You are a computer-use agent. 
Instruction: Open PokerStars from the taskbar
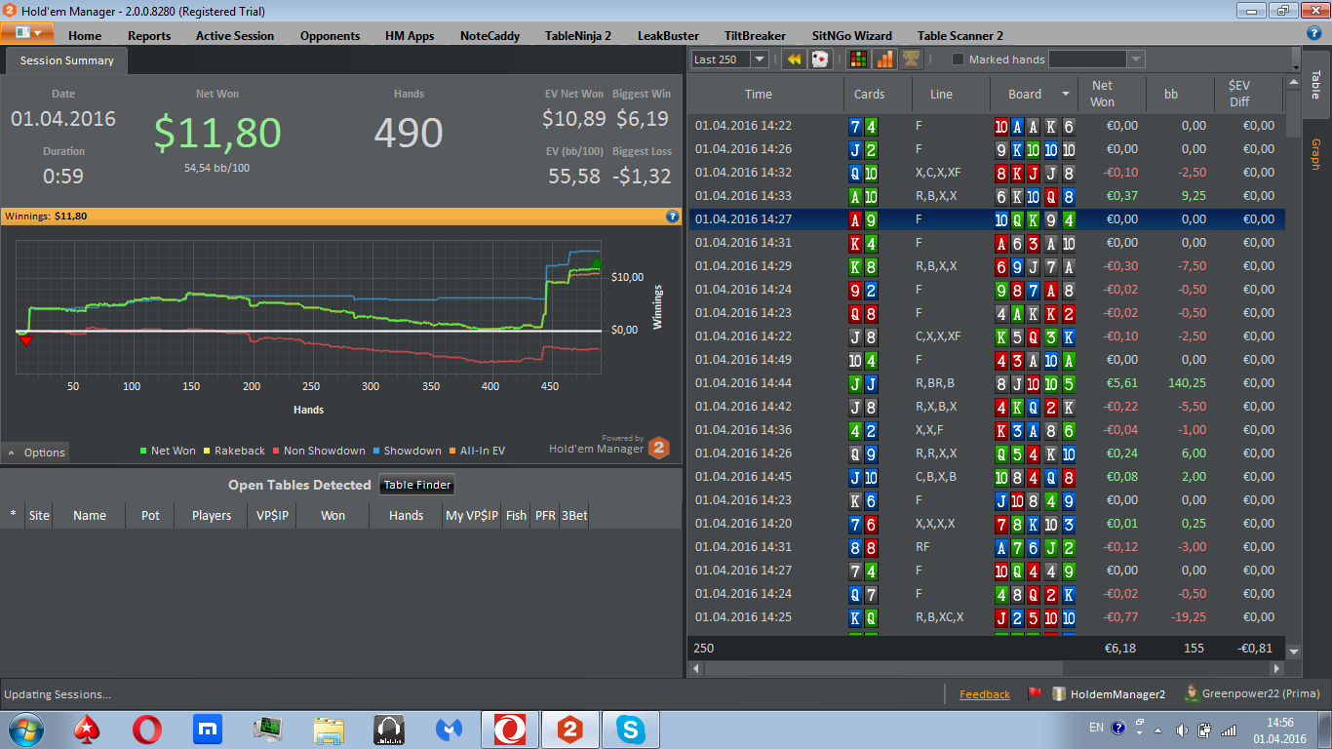(87, 729)
